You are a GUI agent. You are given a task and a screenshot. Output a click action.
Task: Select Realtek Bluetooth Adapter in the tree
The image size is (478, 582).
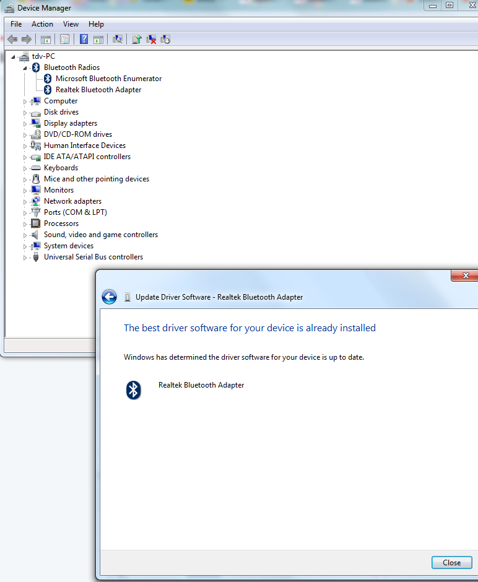coord(98,89)
